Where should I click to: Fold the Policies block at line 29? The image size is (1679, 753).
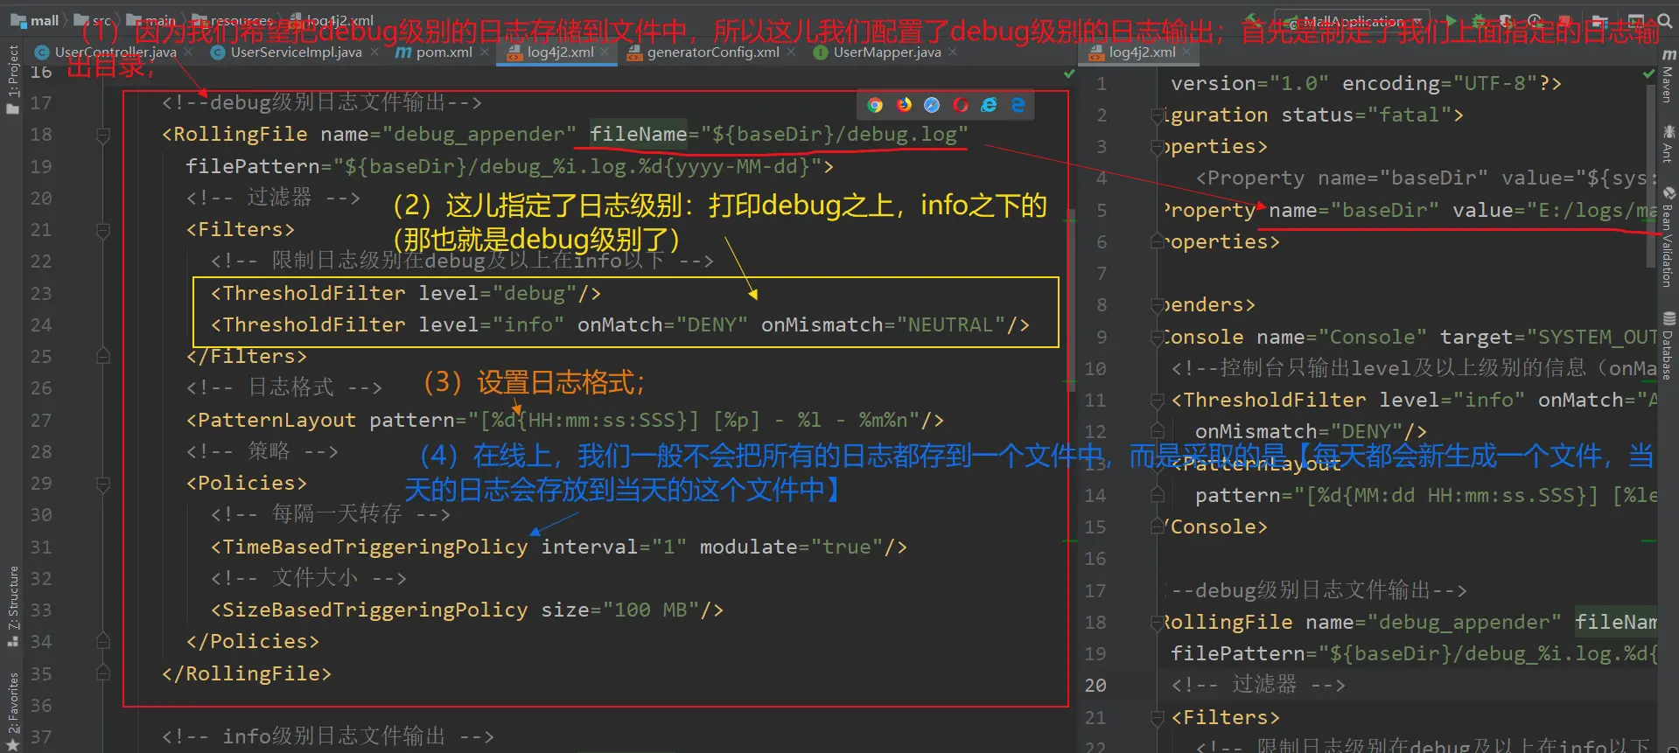103,484
